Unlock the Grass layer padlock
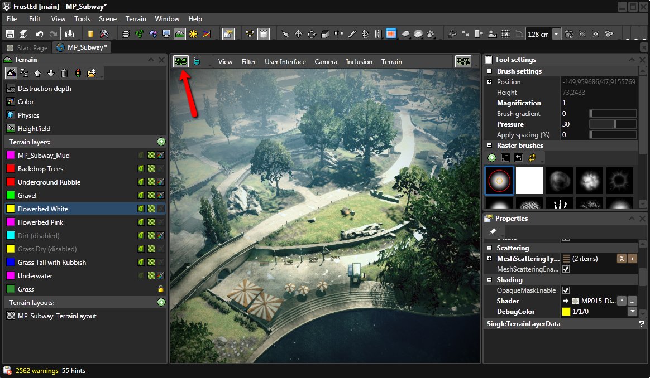Screen dimensions: 650x378 (x=161, y=289)
